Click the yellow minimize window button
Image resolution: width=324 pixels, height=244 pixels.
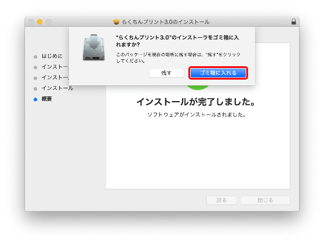tap(39, 21)
